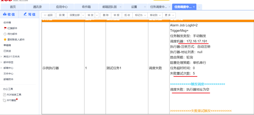The image size is (254, 115).
Task: Close the 邮箱团队版 tab
Action: (120, 7)
